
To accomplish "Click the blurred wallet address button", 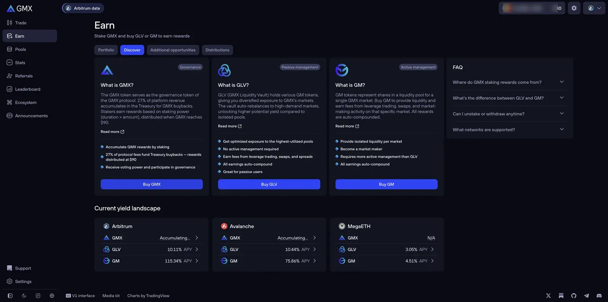I will [532, 8].
